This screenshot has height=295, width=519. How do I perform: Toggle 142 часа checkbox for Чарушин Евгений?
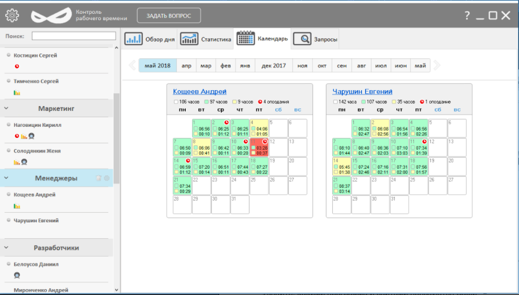[335, 102]
